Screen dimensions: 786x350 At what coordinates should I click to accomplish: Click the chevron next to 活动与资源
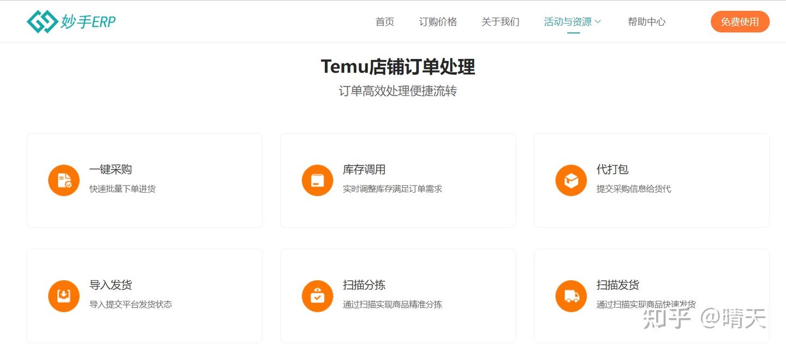[x=599, y=22]
